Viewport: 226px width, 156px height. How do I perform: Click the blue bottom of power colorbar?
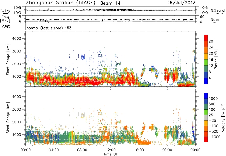(206, 81)
